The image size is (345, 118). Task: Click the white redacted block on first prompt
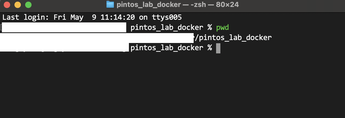point(64,27)
